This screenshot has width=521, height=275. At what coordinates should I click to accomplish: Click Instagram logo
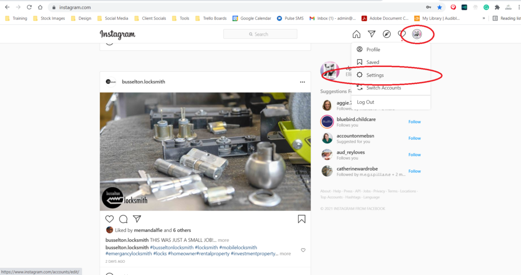click(x=118, y=34)
